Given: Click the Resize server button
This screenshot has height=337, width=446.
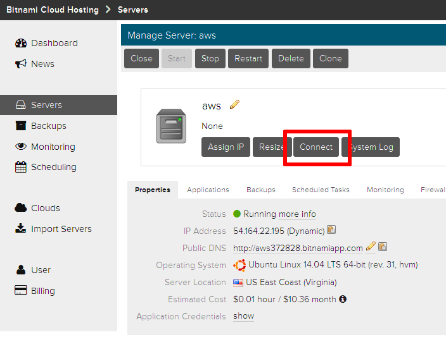Looking at the screenshot, I should point(272,147).
